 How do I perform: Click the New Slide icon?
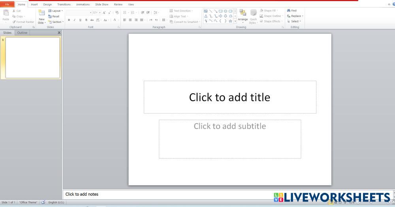(x=41, y=13)
